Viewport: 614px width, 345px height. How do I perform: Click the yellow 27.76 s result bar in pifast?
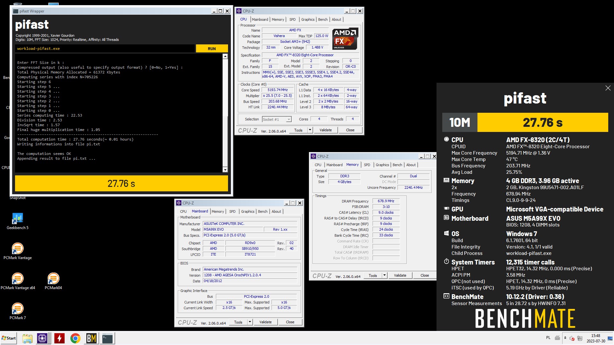pos(121,183)
